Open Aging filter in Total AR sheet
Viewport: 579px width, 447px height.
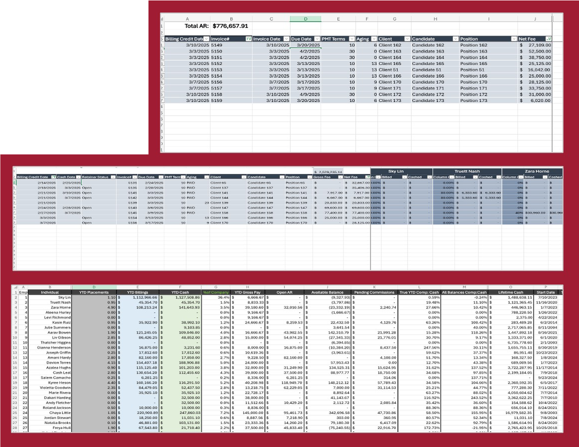pos(373,39)
